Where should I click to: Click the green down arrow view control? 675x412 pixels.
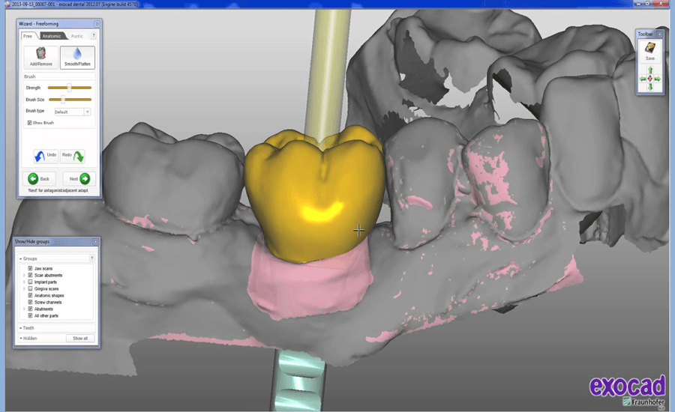650,88
